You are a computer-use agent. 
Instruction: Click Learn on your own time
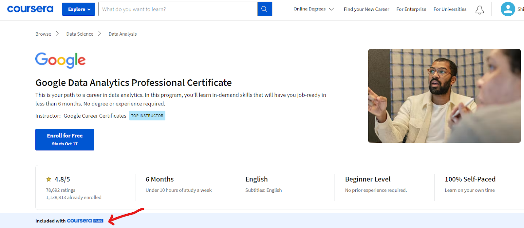(x=470, y=190)
